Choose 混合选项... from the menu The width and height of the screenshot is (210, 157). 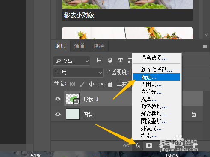157,58
